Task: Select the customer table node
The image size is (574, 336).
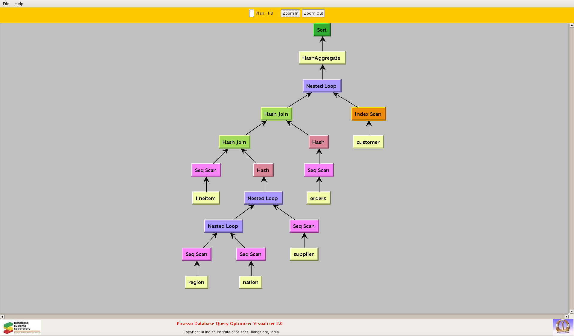Action: [x=368, y=142]
